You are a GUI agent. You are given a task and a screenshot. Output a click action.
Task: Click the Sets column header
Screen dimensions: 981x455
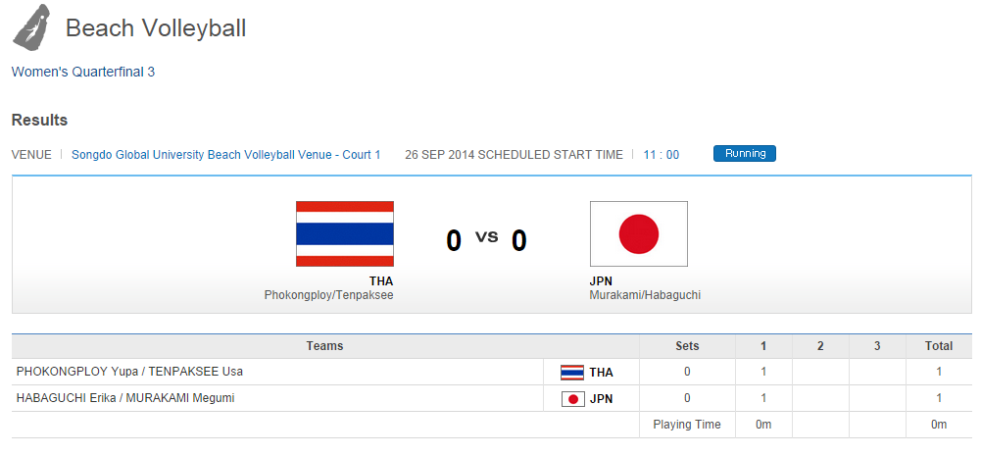click(687, 346)
